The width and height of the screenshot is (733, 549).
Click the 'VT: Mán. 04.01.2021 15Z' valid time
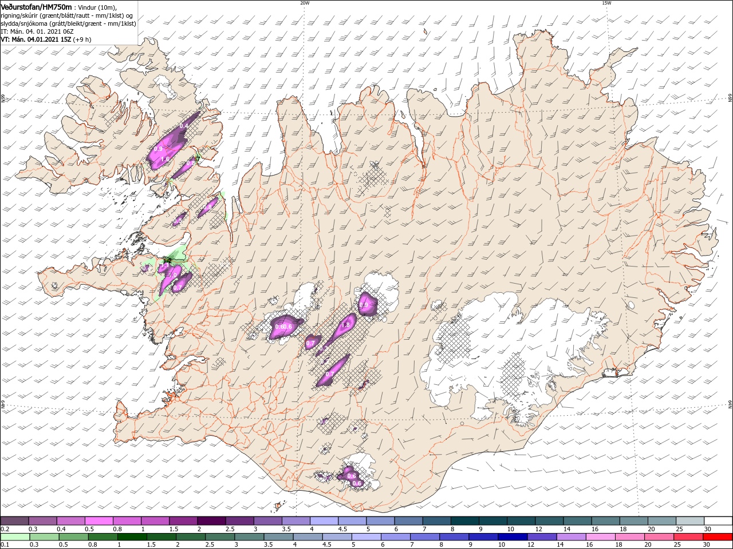[x=36, y=39]
